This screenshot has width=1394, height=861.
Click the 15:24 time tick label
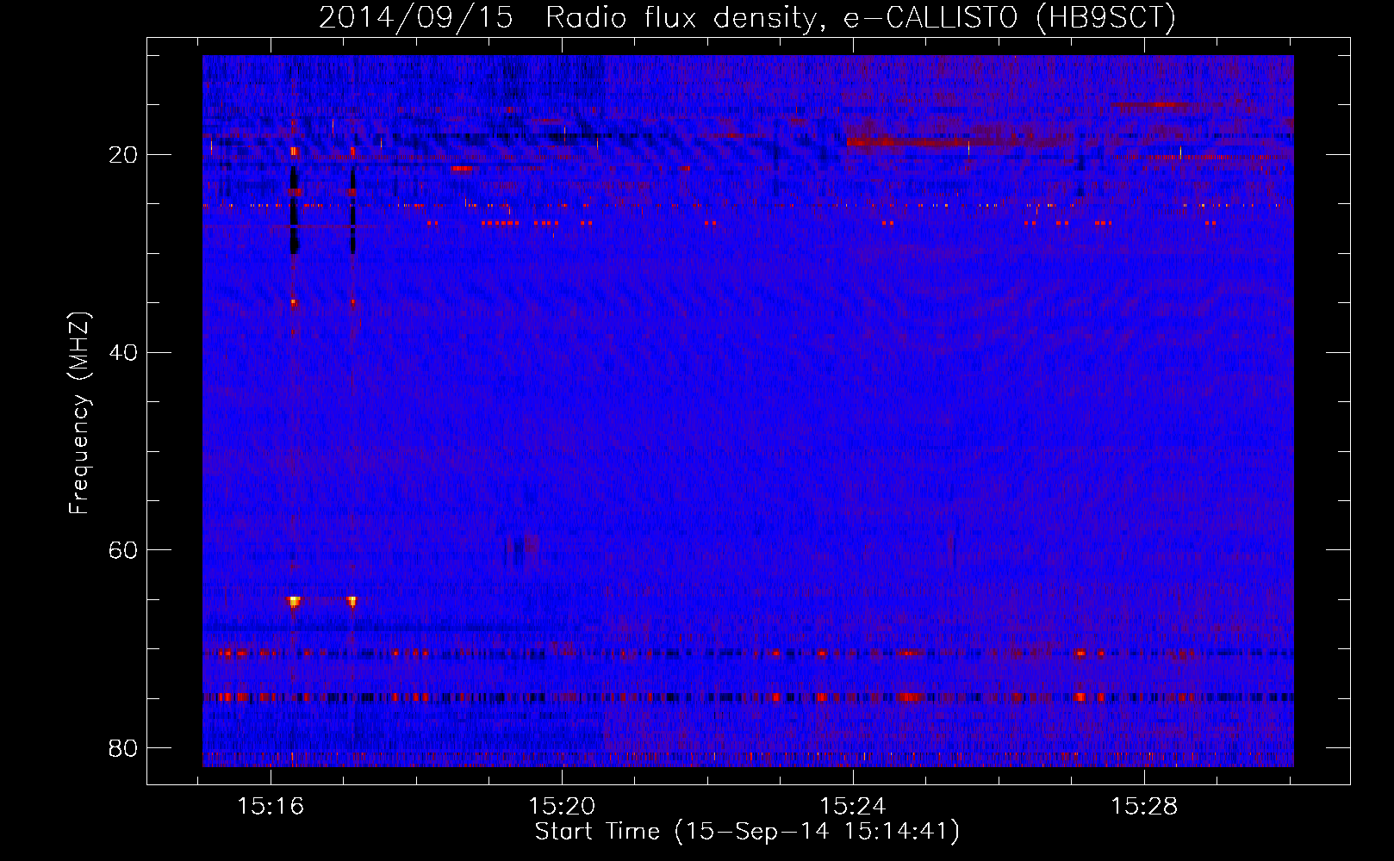(x=853, y=807)
